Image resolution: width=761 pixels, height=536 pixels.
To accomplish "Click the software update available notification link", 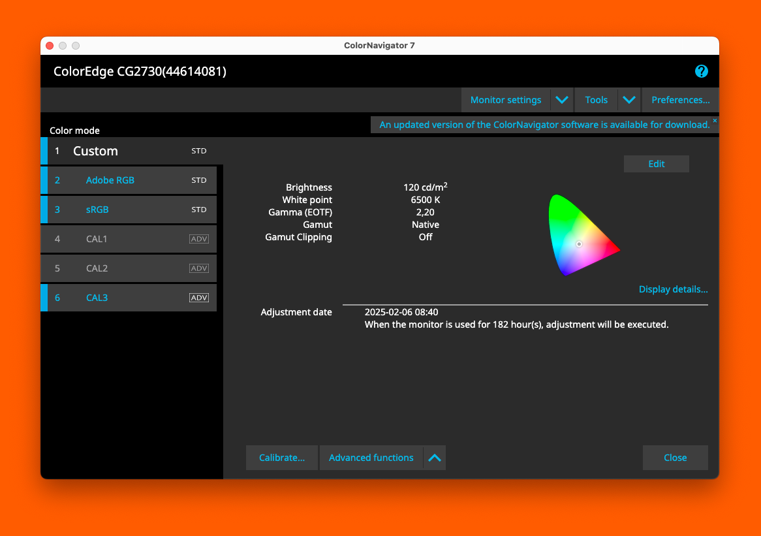I will pos(544,125).
